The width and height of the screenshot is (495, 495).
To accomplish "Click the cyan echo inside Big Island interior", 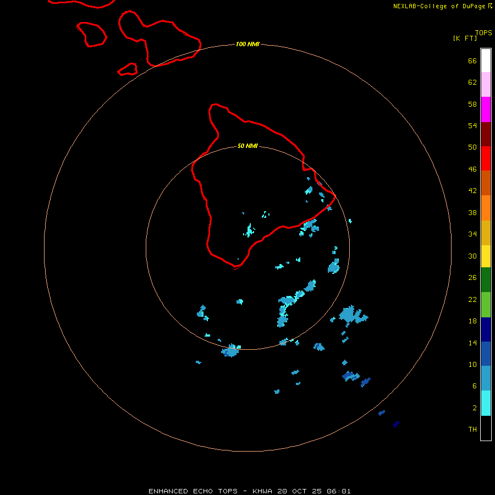I will coord(249,231).
